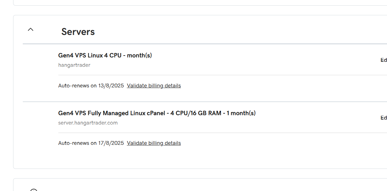Click the Auto-renews on 13/8/2025 text
This screenshot has width=387, height=191.
pyautogui.click(x=91, y=86)
